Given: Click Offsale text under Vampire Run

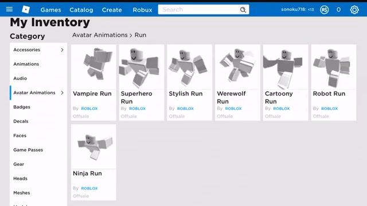Looking at the screenshot, I should pos(81,116).
